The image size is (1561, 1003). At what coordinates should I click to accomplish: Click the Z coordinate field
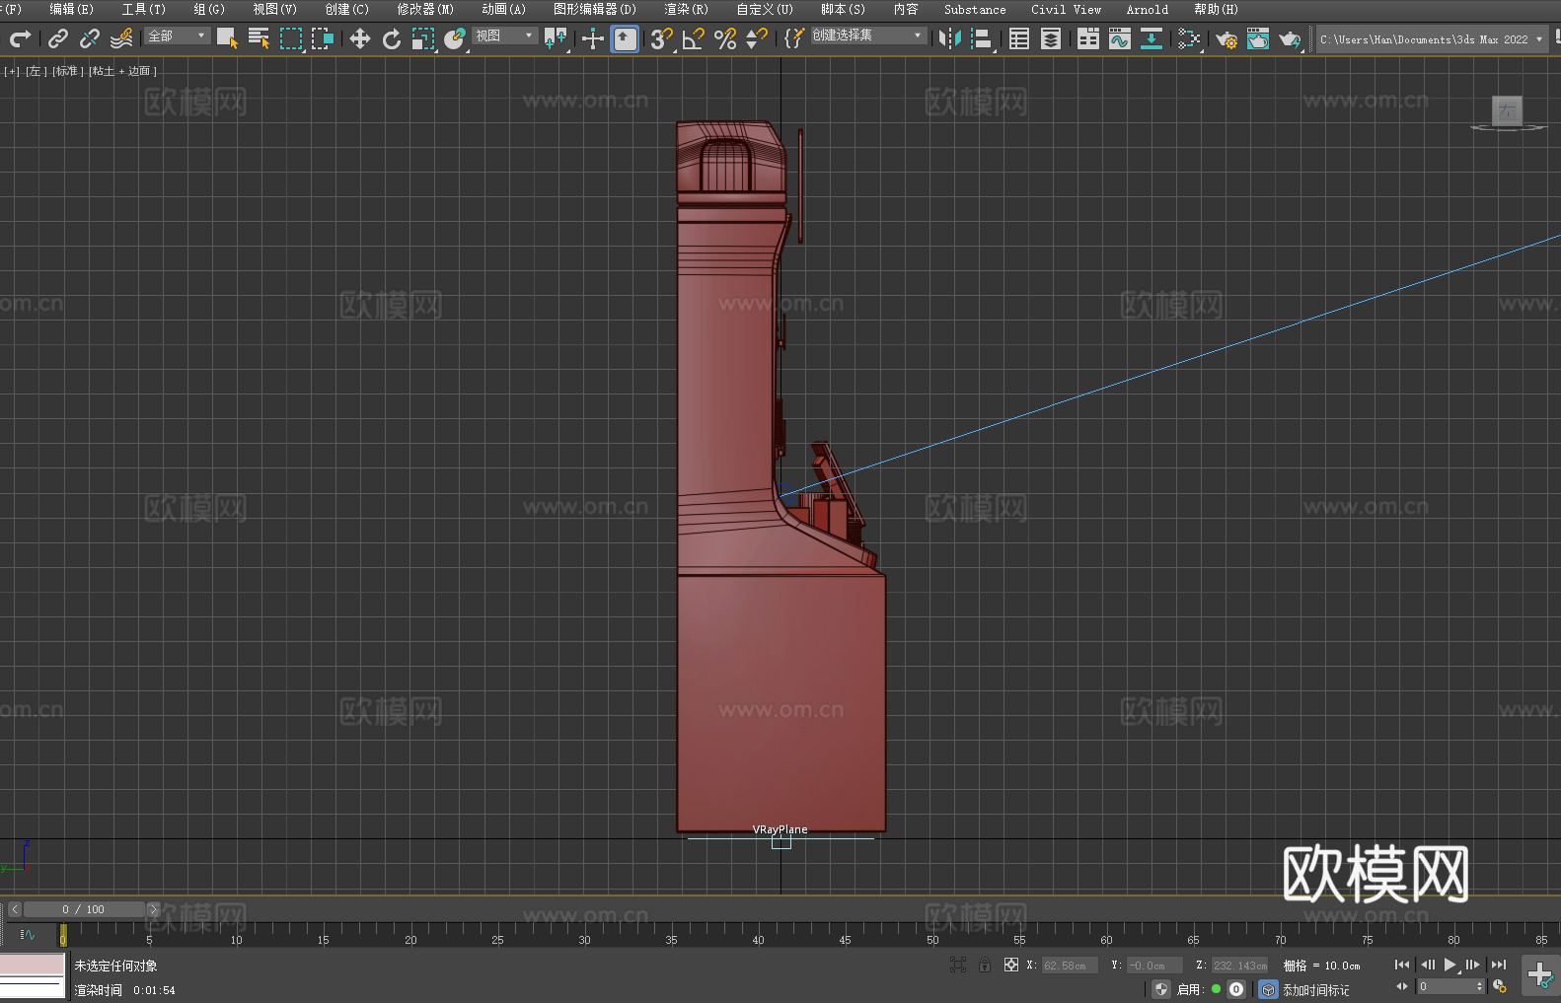point(1239,966)
